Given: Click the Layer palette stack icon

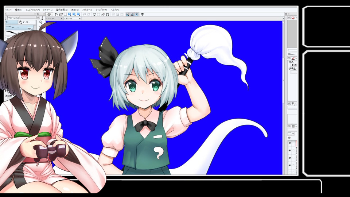Looking at the screenshot, I should [293, 126].
